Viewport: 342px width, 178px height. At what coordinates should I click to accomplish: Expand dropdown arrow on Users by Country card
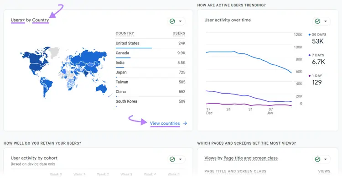point(181,21)
